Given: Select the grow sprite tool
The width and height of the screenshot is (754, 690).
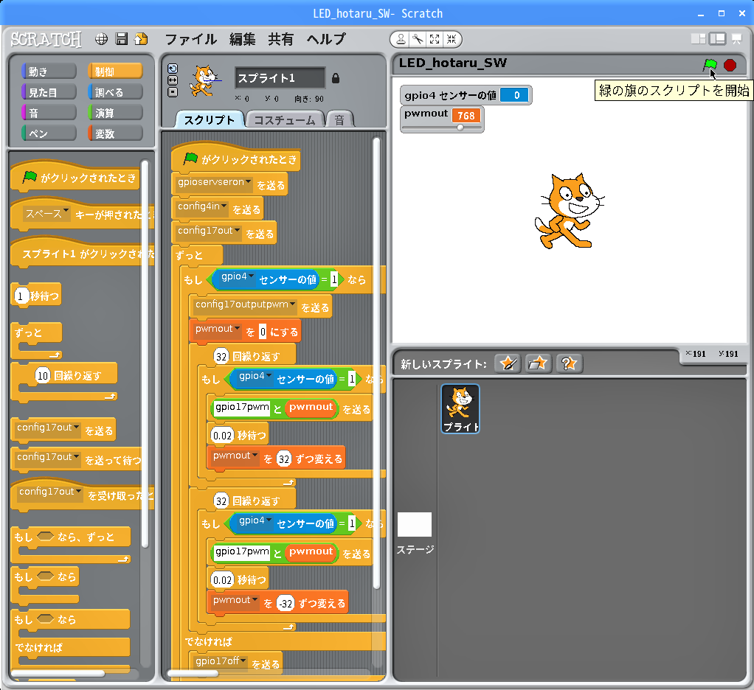Looking at the screenshot, I should pyautogui.click(x=435, y=39).
